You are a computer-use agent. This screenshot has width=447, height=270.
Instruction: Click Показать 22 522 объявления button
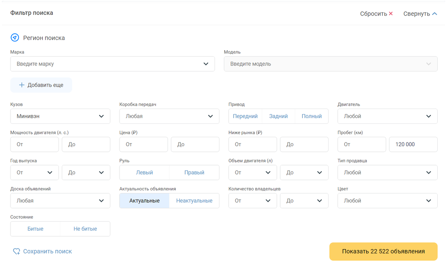coord(383,251)
